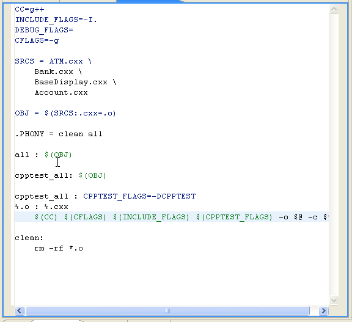Click the vertical scrollbar up arrow

click(x=334, y=9)
